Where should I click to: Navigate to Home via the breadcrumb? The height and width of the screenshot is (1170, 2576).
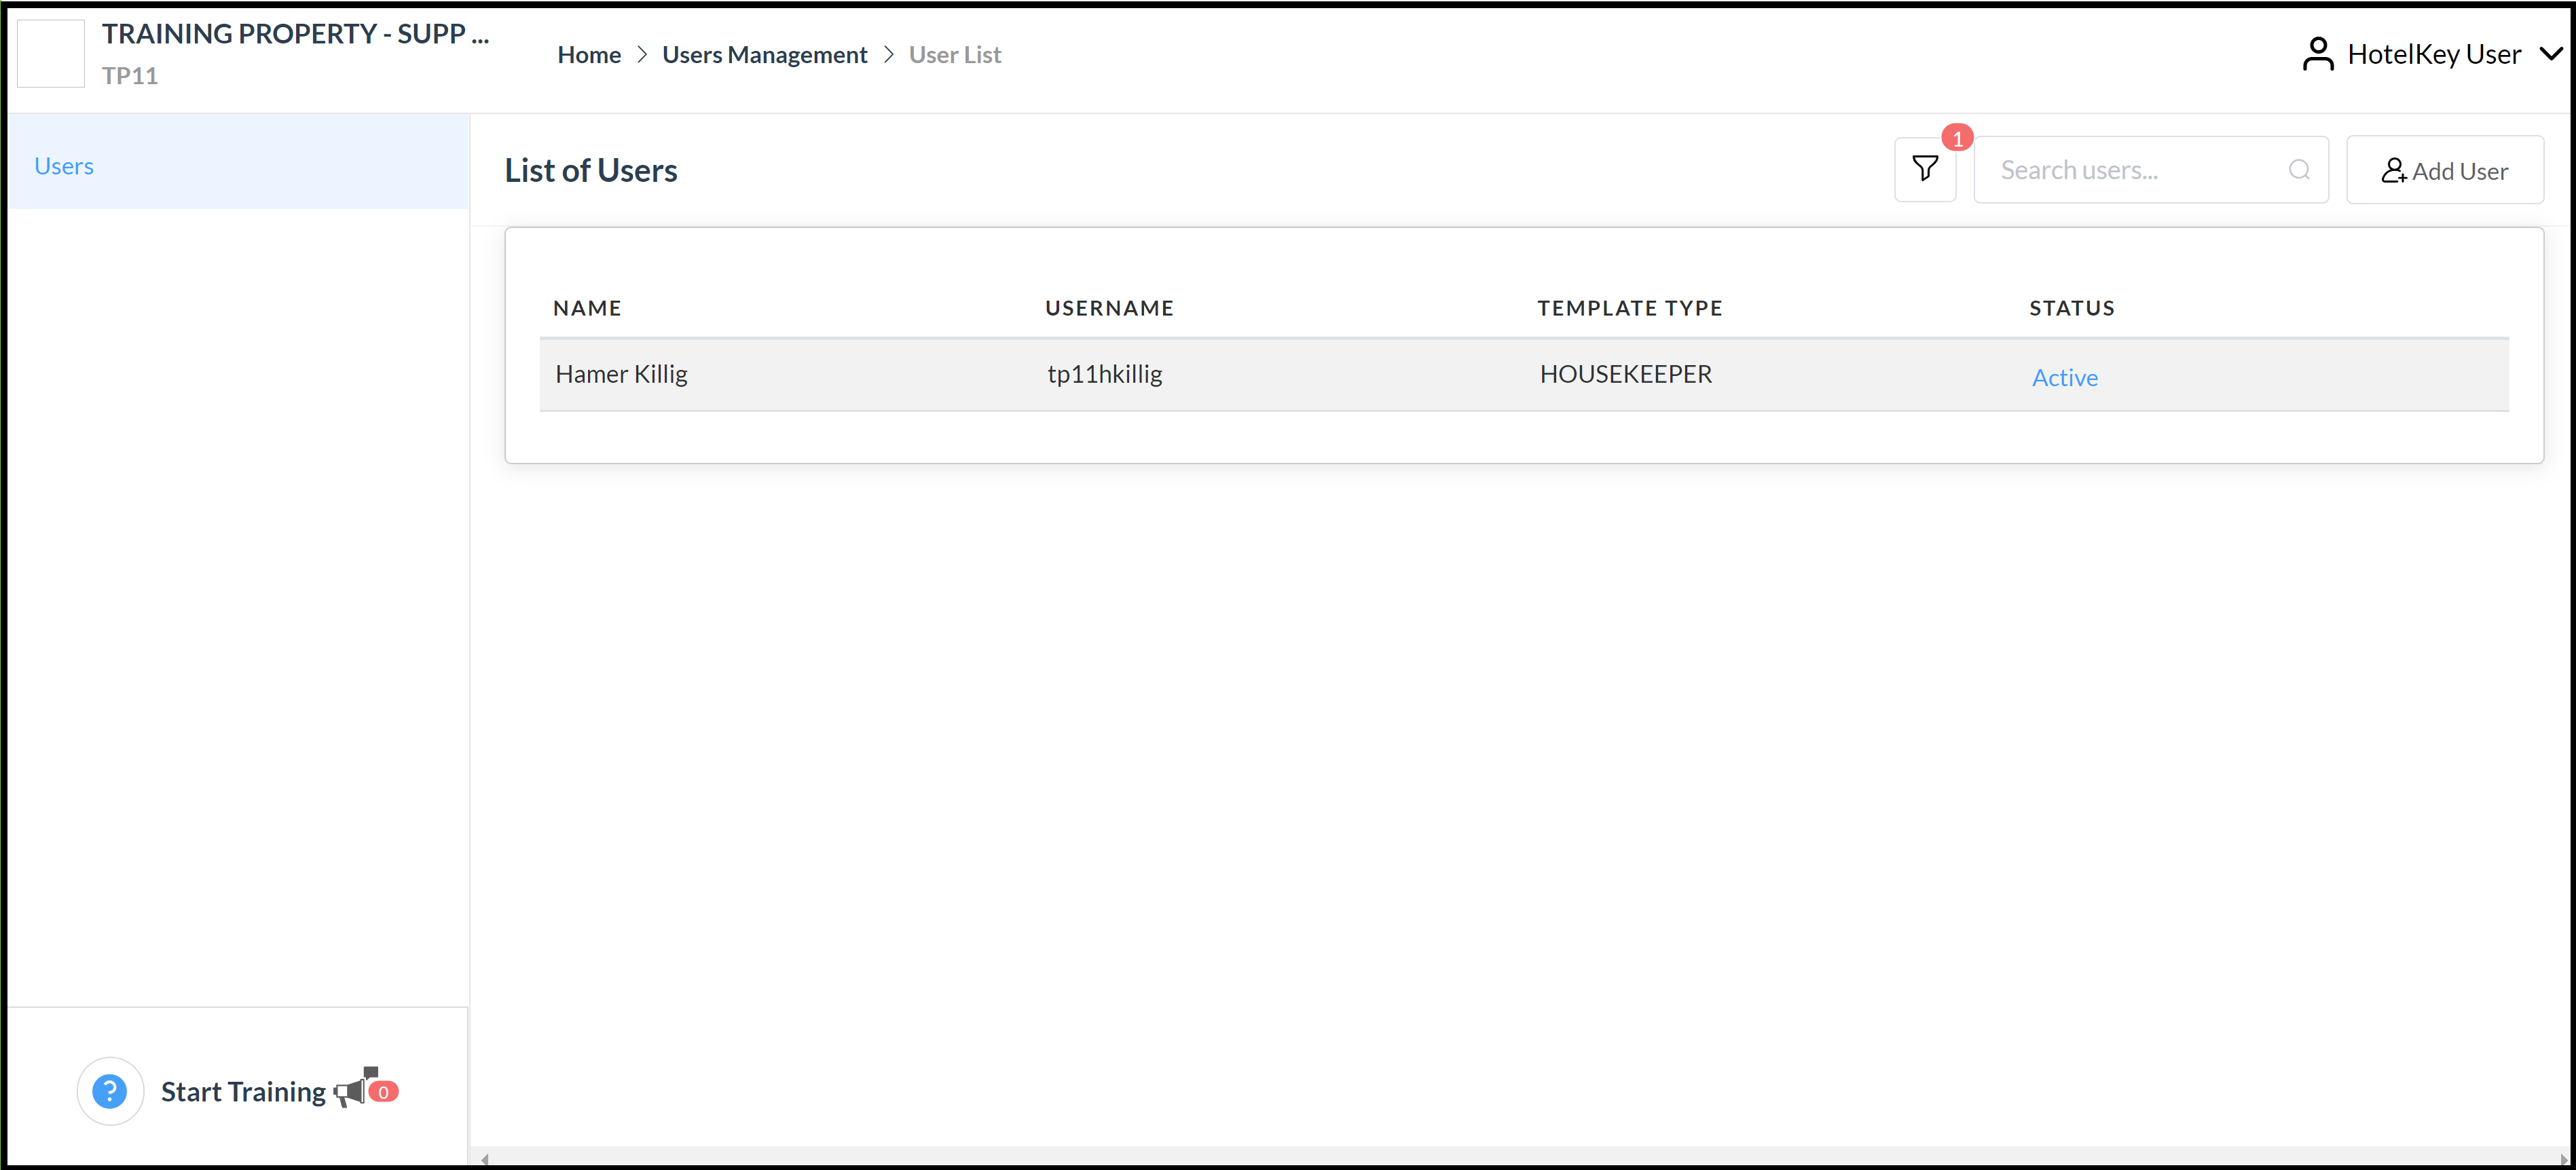tap(589, 54)
